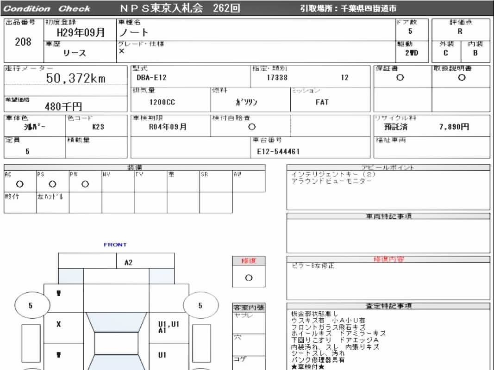Select the recycle status 預託済
This screenshot has width=494, height=370.
[396, 127]
